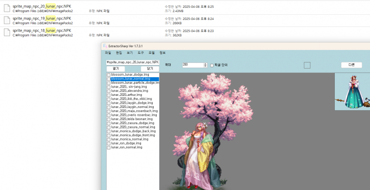Check the blossom_lunar_dodge.img checkbox
Image resolution: width=370 pixels, height=190 pixels.
[109, 75]
